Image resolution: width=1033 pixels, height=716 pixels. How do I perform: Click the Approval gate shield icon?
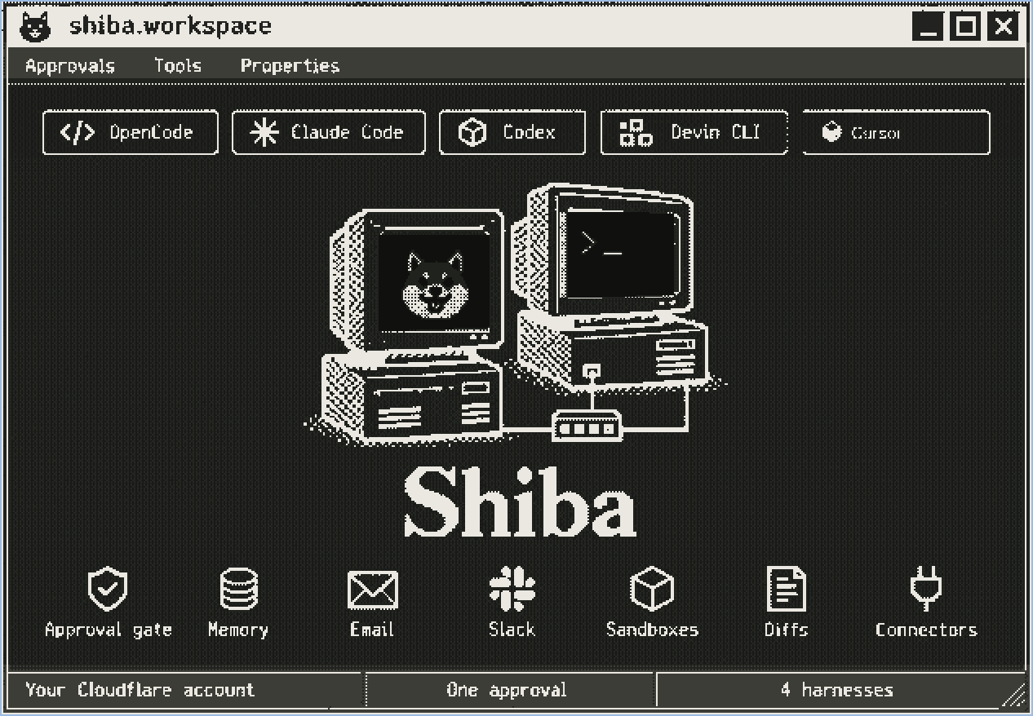coord(108,589)
